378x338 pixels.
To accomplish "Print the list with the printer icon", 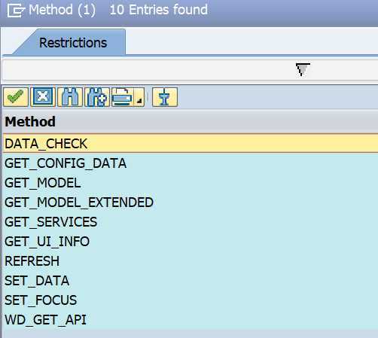I will 123,97.
